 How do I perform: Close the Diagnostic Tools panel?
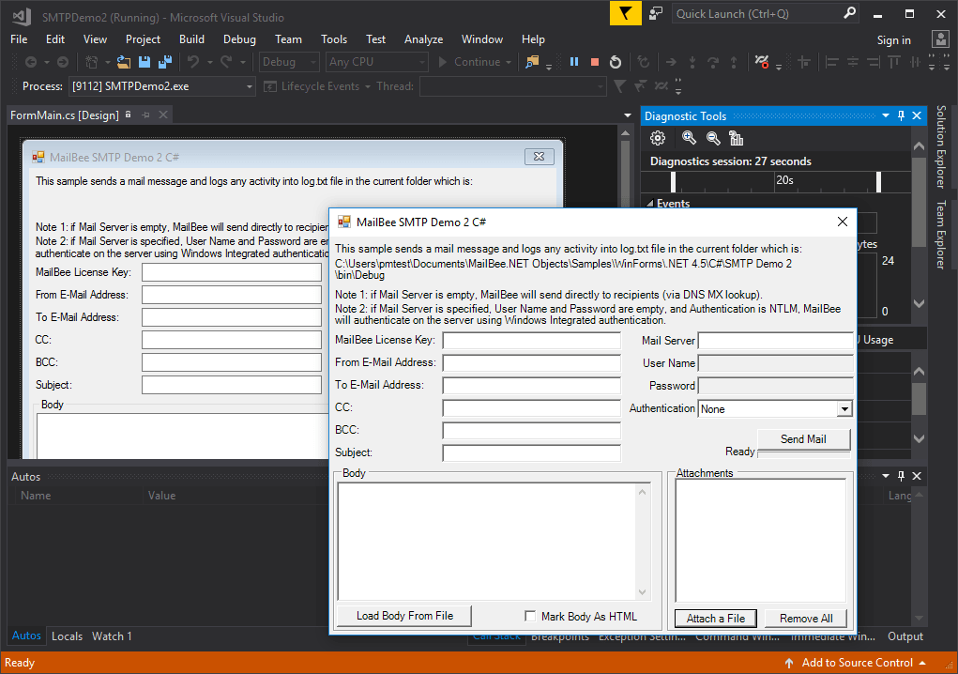[x=917, y=115]
